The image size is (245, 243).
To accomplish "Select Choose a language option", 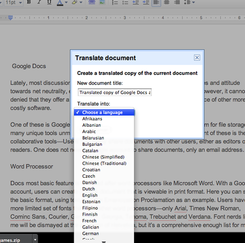I will click(x=104, y=112).
